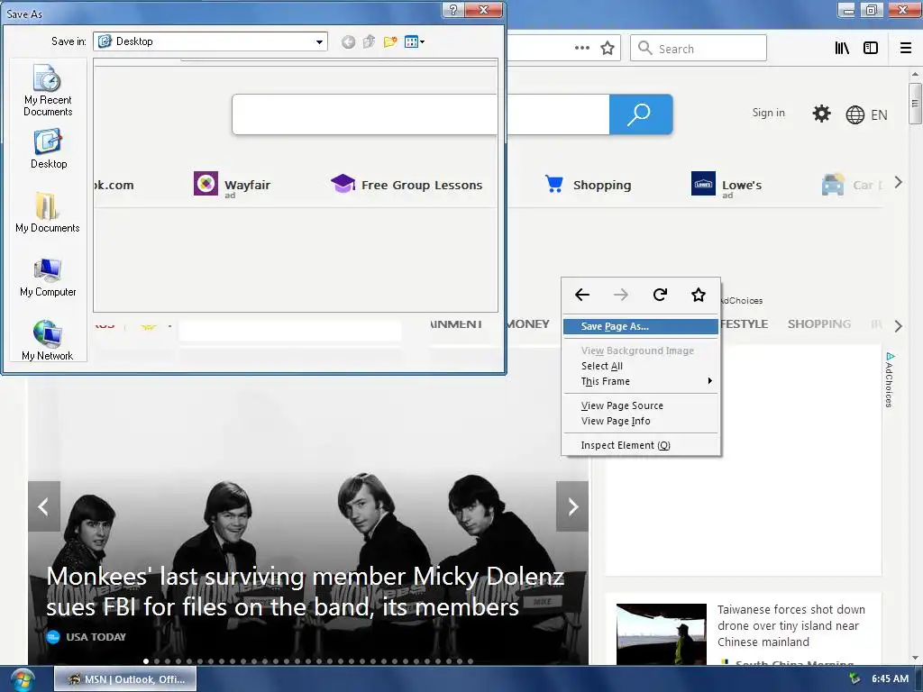Click the 6:45 AM taskbar clock
Screen dimensions: 923x692
coord(890,679)
